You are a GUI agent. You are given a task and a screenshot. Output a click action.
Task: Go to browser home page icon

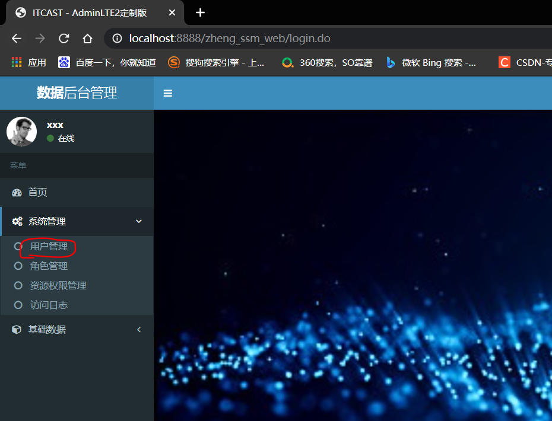click(87, 39)
